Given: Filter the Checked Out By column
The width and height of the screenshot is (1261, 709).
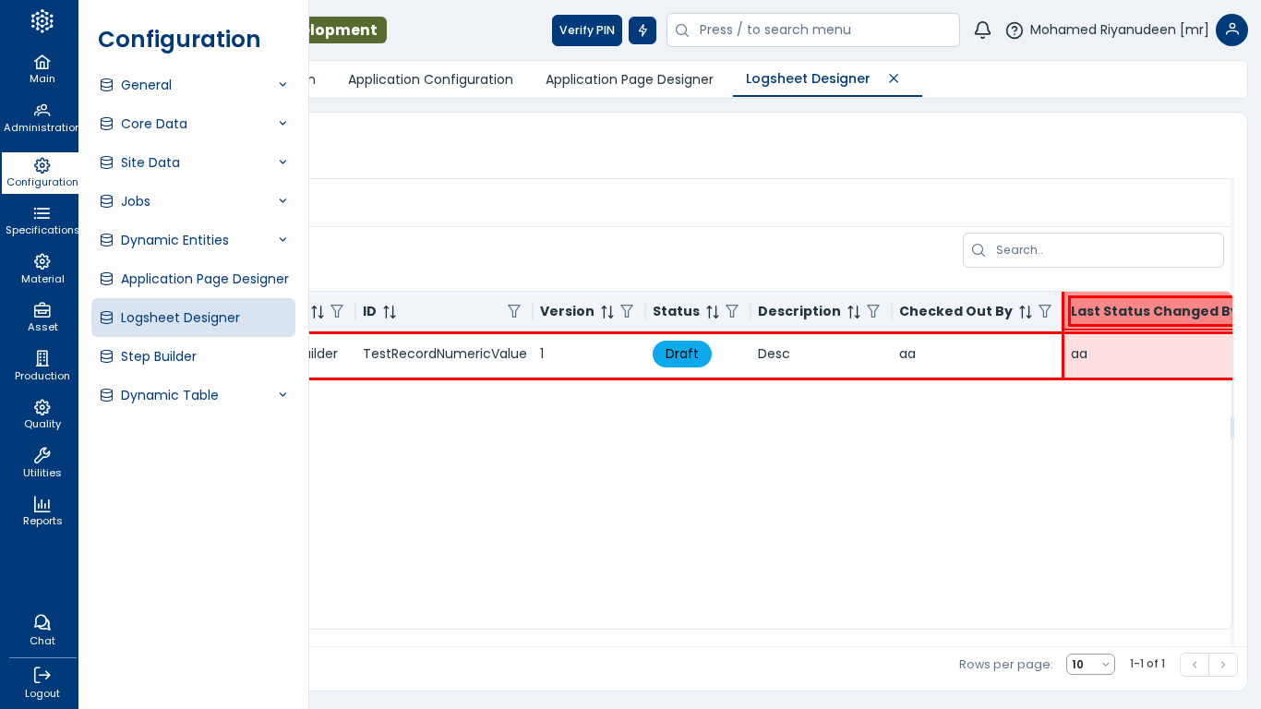Looking at the screenshot, I should [1045, 312].
